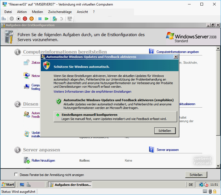
Task: Click the automatic updates users icon
Action: (x=27, y=114)
